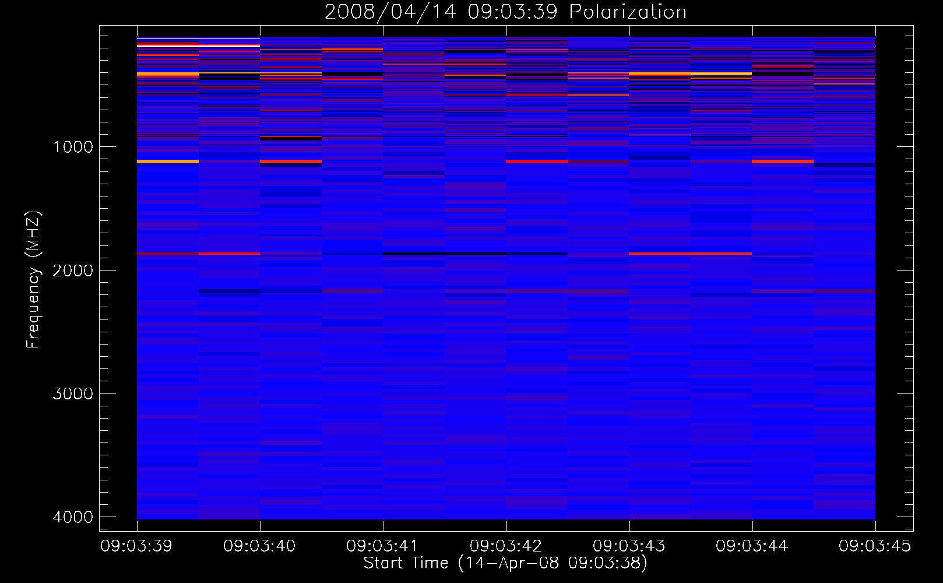Click the 09:03:42 time tick label

506,546
